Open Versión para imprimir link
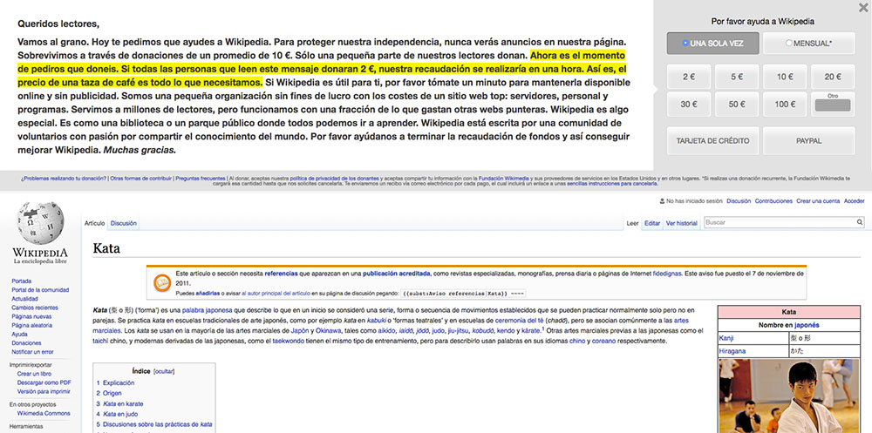Image resolution: width=872 pixels, height=433 pixels. point(42,391)
